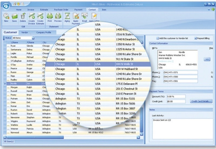Click the ellipsis button on the Norwood row
This screenshot has width=216, height=149.
[x=8, y=133]
